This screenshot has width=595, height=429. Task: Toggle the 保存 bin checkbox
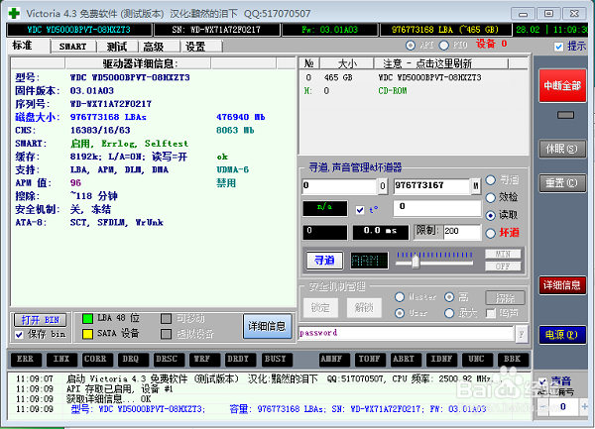click(21, 333)
